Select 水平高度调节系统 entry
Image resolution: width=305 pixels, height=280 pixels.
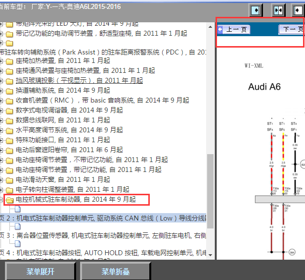(69, 130)
